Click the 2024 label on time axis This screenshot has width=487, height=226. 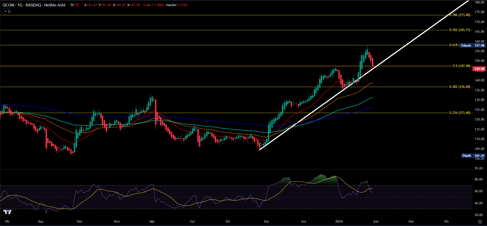coord(339,221)
